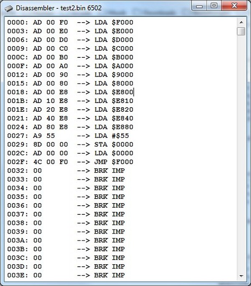The height and width of the screenshot is (286, 251).
Task: Click the scrollbar up arrow
Action: 241,22
